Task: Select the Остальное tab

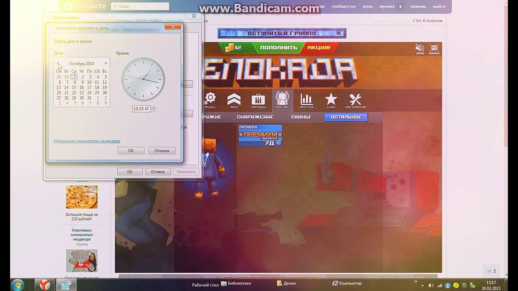Action: pos(346,117)
